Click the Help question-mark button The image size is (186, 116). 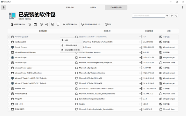pyautogui.click(x=108, y=24)
